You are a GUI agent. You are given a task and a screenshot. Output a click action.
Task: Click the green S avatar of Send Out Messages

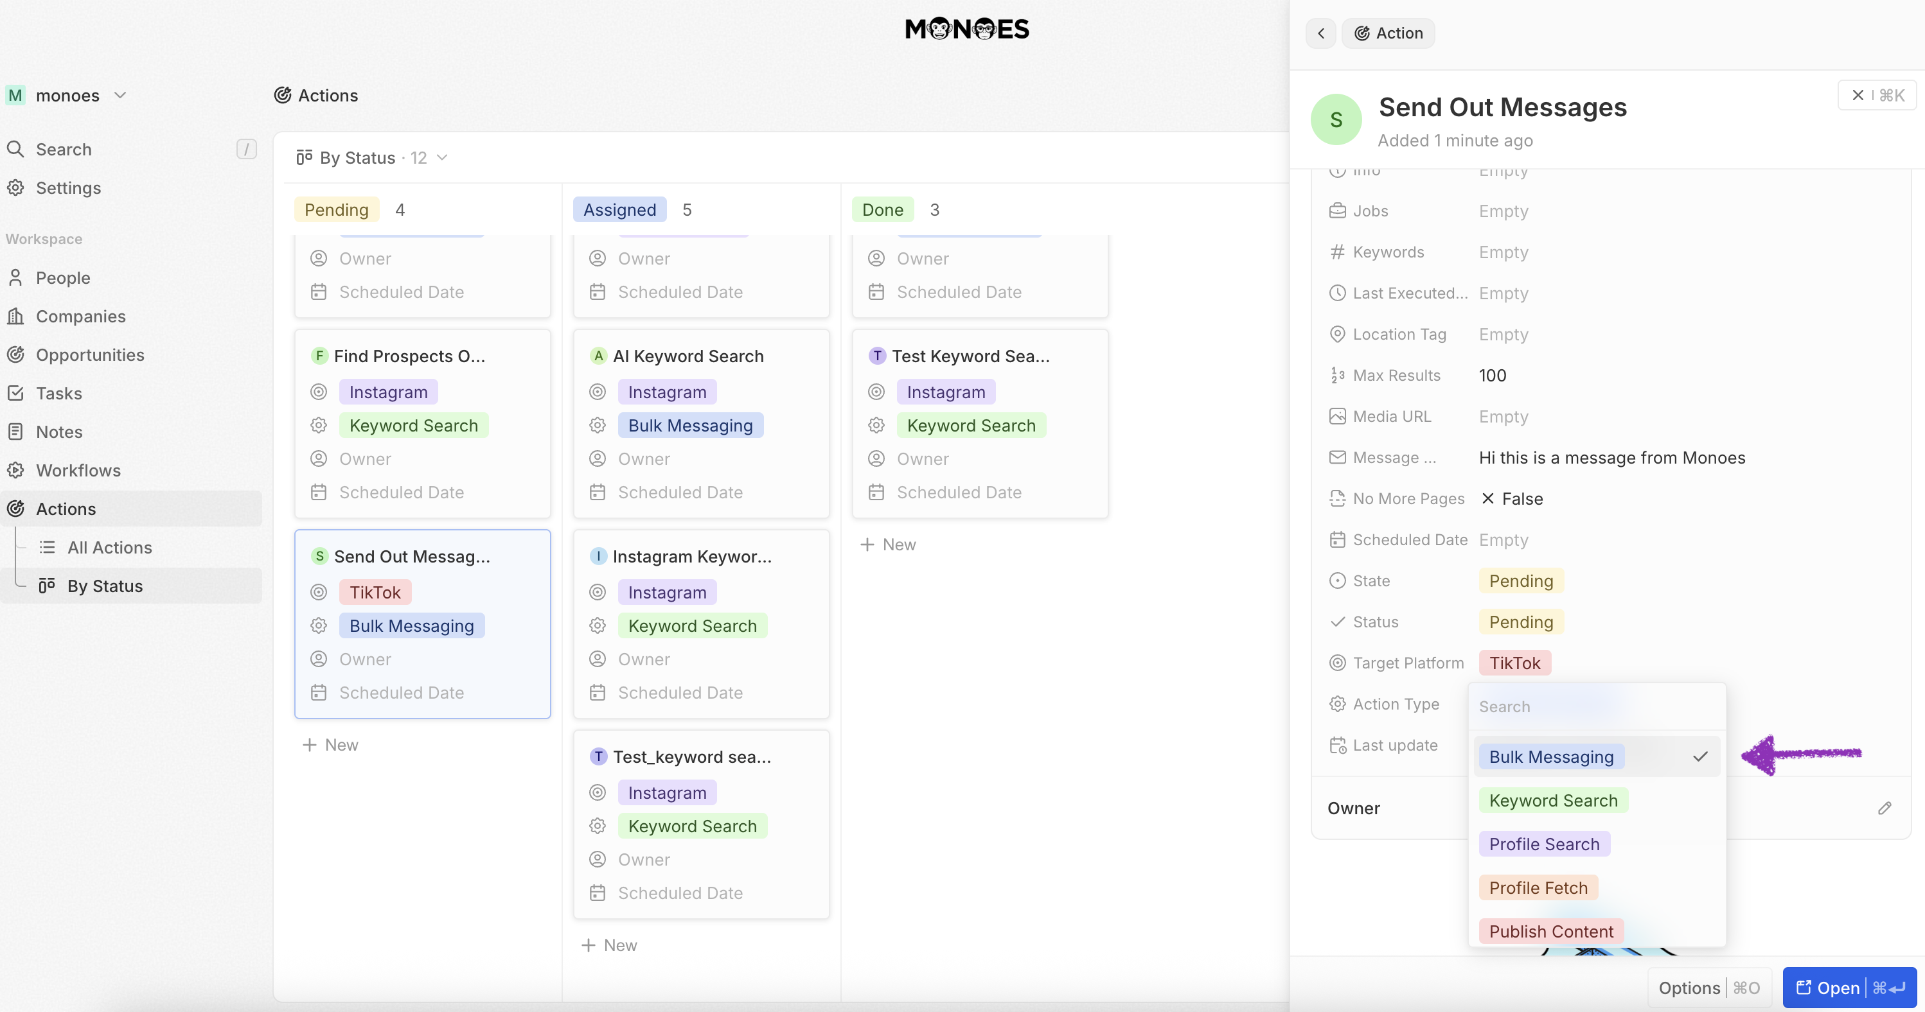(x=1335, y=119)
